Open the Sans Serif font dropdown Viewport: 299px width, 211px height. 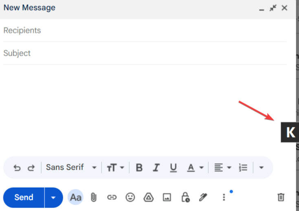click(71, 167)
